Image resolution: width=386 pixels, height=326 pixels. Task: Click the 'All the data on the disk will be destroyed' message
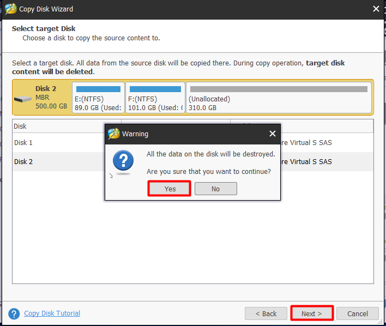[x=211, y=154]
